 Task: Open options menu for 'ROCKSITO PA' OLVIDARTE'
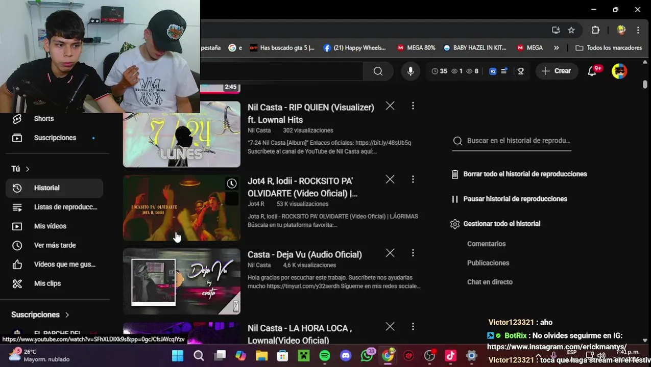tap(413, 179)
